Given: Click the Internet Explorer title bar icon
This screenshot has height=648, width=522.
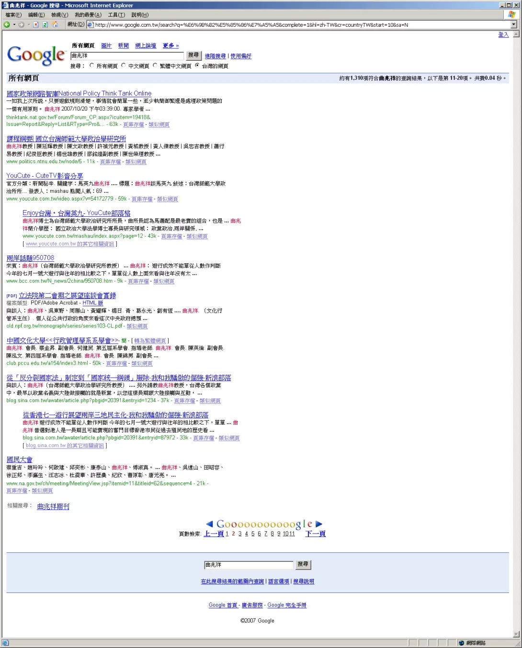Looking at the screenshot, I should click(6, 5).
